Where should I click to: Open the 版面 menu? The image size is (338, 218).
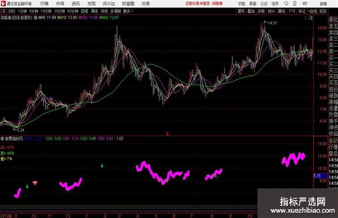pos(253,4)
